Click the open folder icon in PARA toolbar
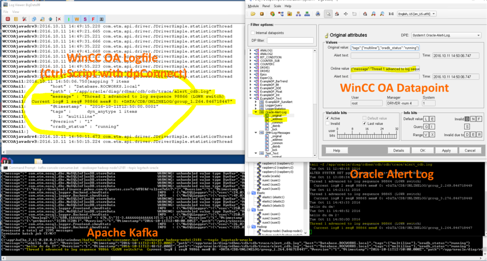 pyautogui.click(x=253, y=14)
